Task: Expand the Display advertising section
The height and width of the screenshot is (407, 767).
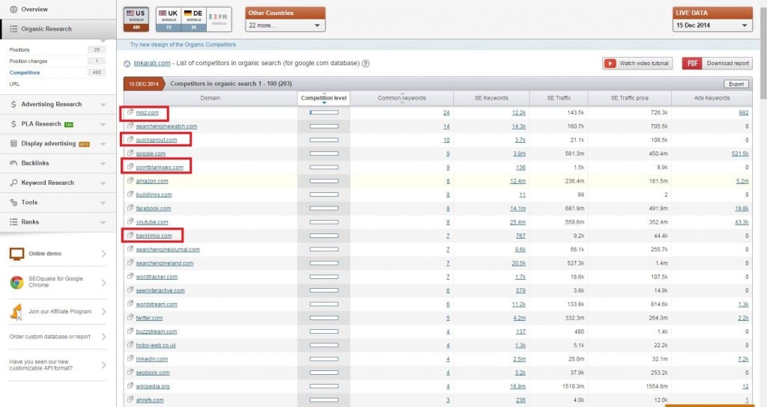Action: pos(103,144)
